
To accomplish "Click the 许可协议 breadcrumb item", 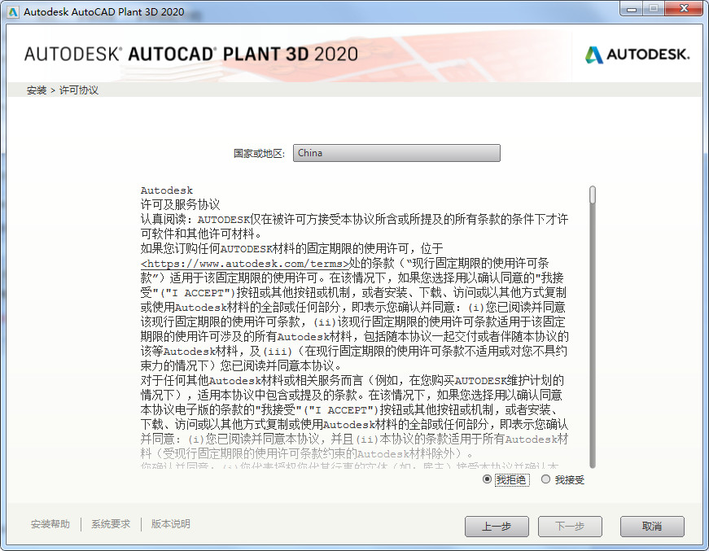I will 79,90.
